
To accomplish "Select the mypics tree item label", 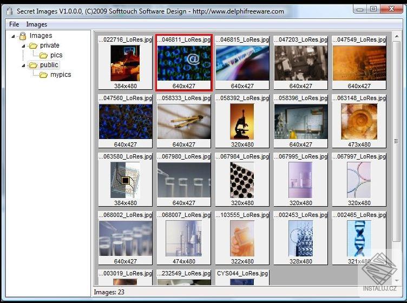I will 61,75.
